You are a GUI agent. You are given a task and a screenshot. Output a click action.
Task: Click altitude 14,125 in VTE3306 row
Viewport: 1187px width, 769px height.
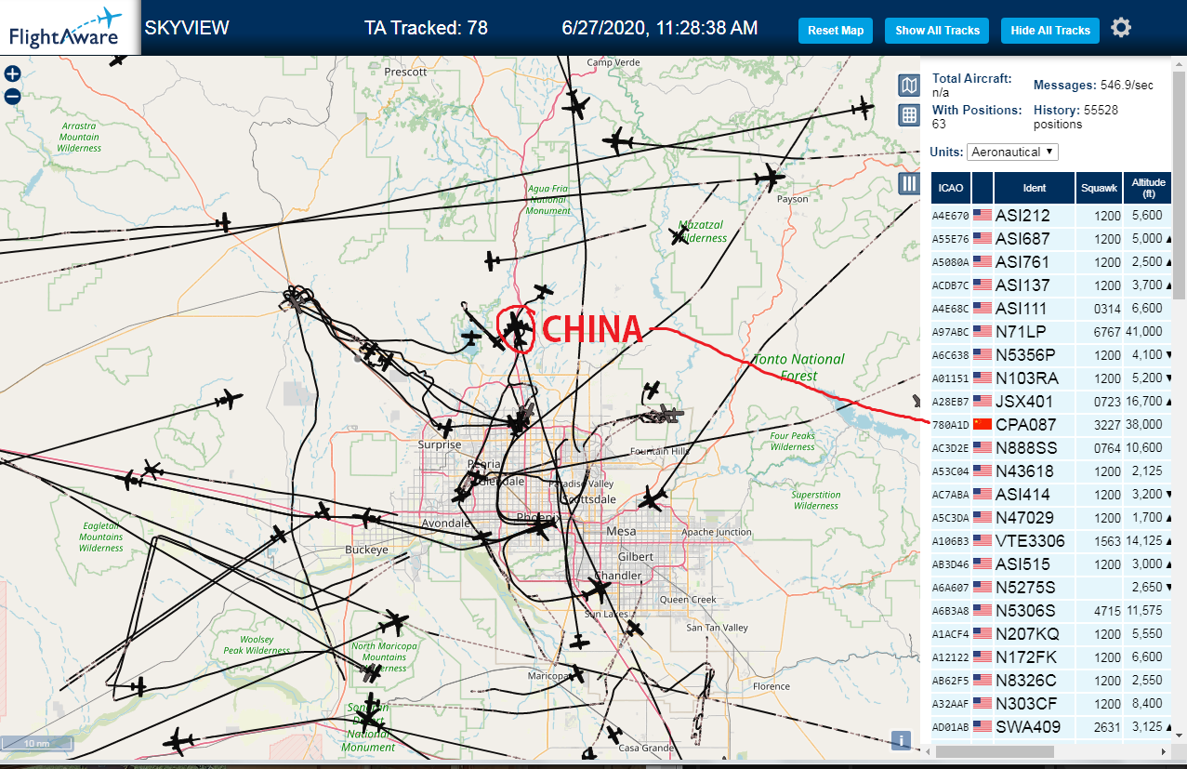(1146, 541)
